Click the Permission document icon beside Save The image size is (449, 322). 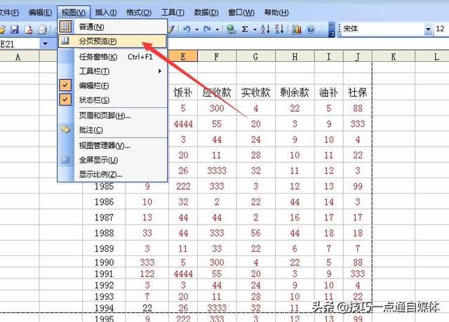pos(28,29)
